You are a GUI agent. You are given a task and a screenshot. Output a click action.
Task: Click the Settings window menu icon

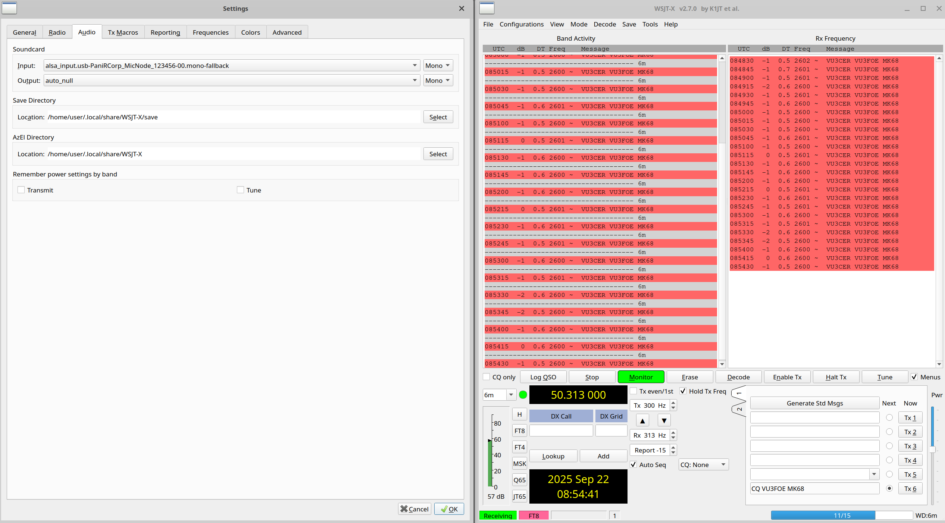[9, 8]
